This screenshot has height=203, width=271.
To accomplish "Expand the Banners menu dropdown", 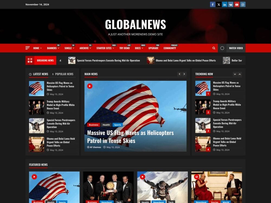I will (53, 48).
